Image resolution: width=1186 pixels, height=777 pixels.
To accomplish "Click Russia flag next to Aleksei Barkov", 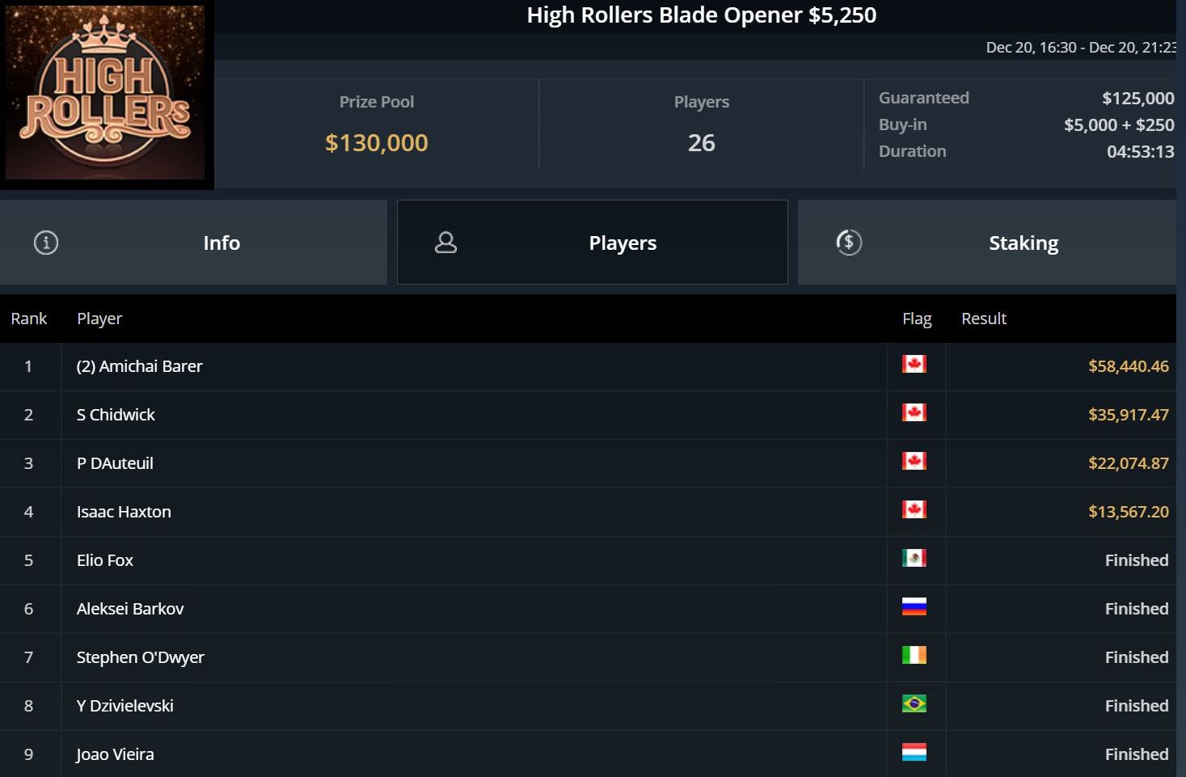I will click(x=914, y=607).
